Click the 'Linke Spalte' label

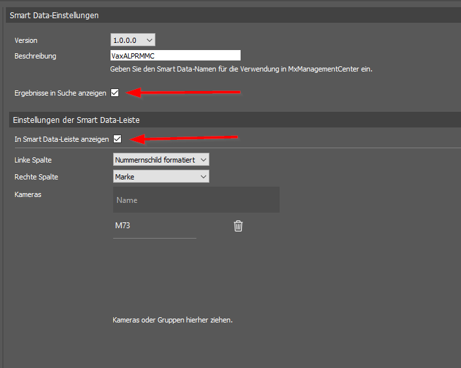(33, 160)
